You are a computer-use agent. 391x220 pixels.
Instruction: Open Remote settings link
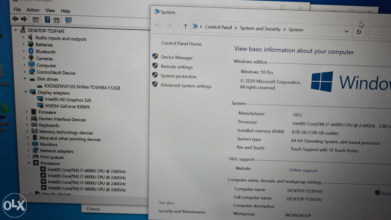[x=176, y=66]
